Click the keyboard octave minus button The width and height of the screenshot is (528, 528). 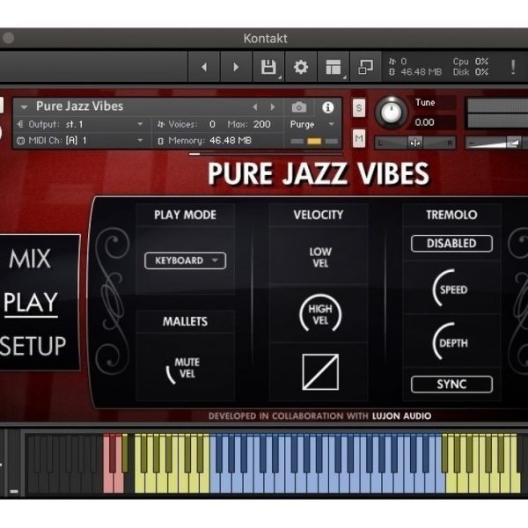point(14,491)
